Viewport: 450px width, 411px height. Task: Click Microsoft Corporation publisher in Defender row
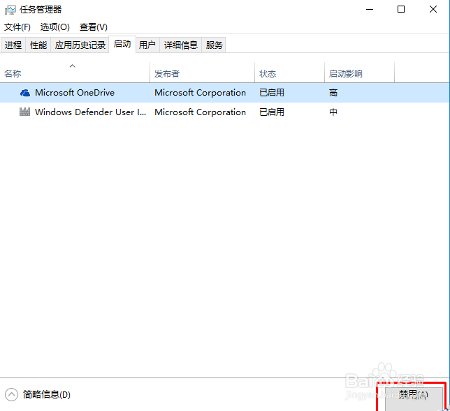point(200,112)
